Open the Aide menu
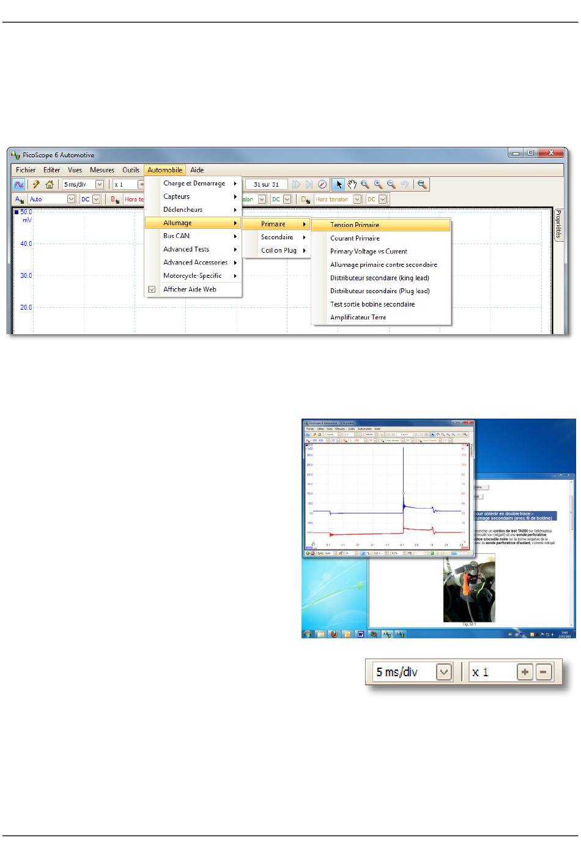This screenshot has width=581, height=858. click(197, 170)
